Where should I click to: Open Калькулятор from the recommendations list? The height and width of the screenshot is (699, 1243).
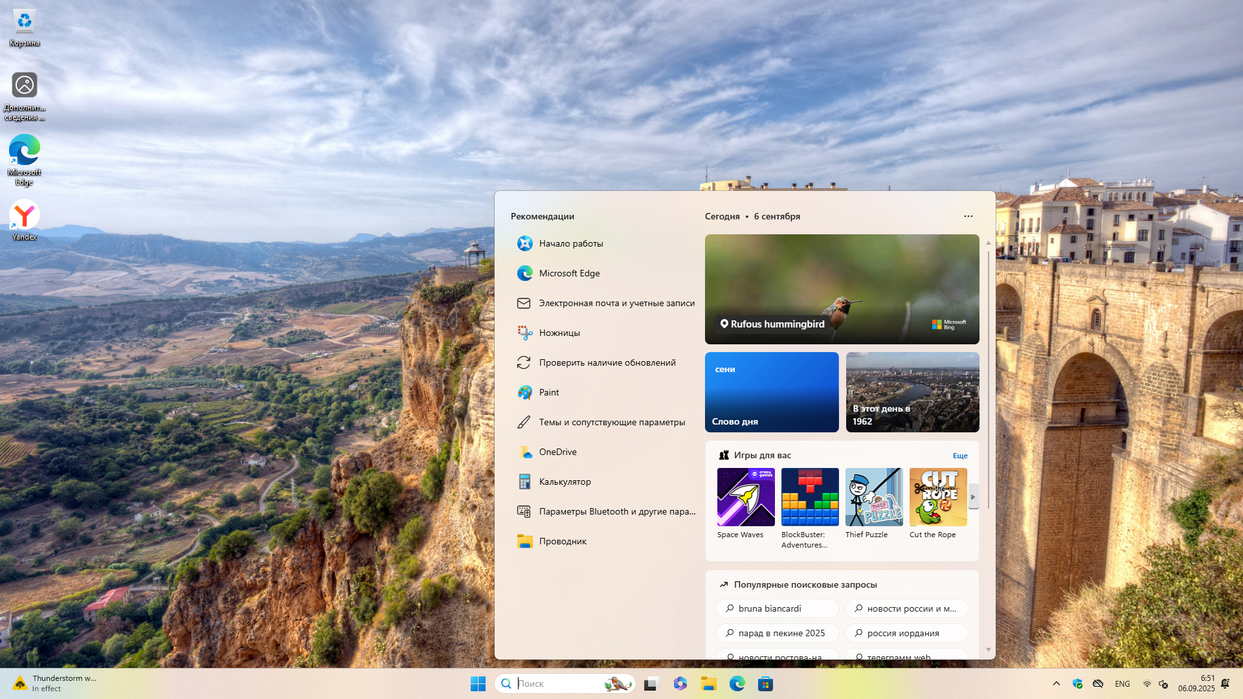[x=565, y=482]
